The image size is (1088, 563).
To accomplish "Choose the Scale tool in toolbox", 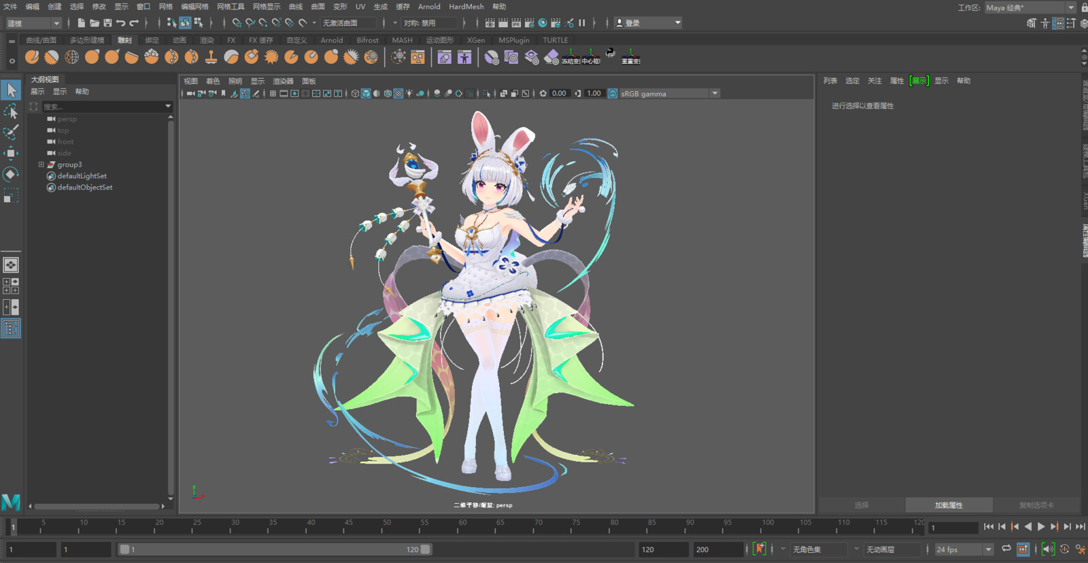I will (x=11, y=196).
